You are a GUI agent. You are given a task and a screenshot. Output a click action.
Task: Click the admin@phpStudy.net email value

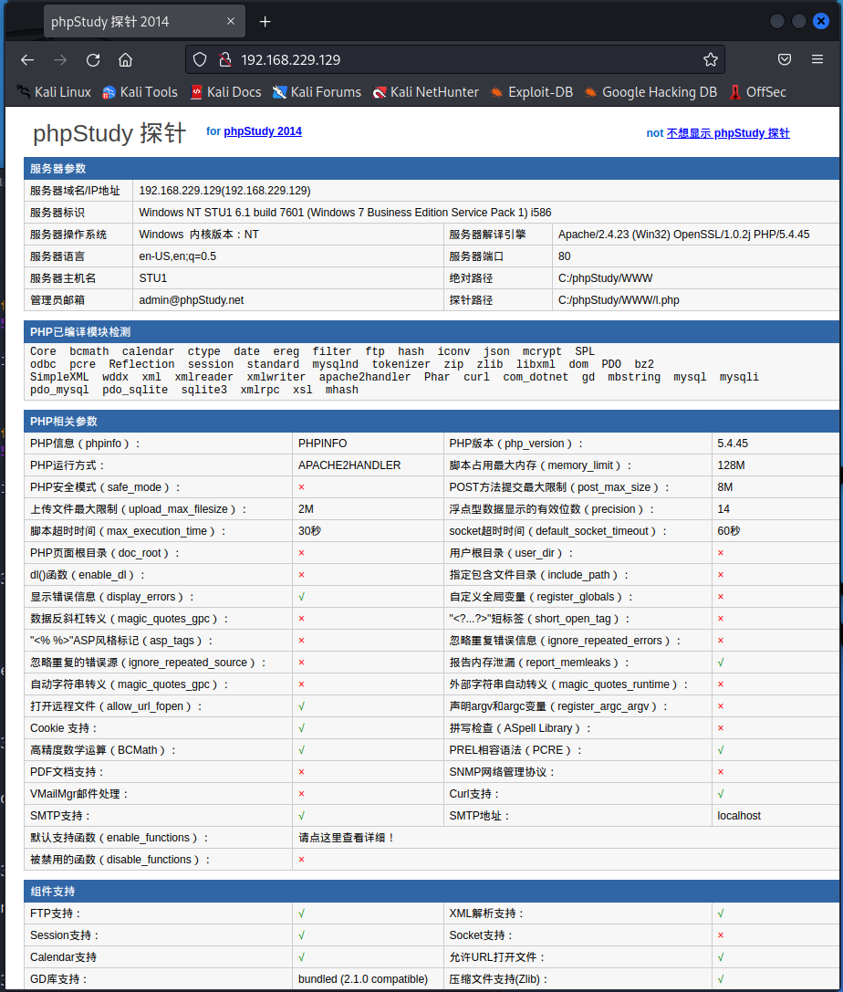tap(191, 300)
